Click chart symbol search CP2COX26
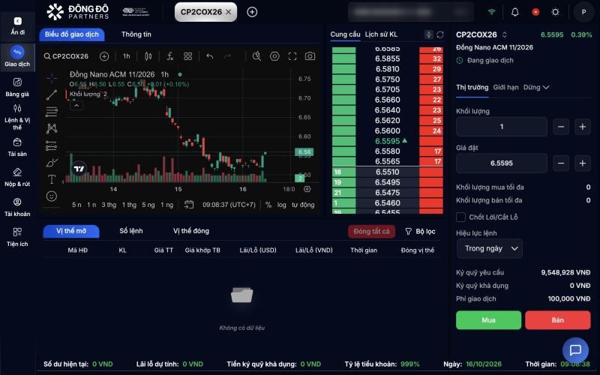 click(66, 56)
